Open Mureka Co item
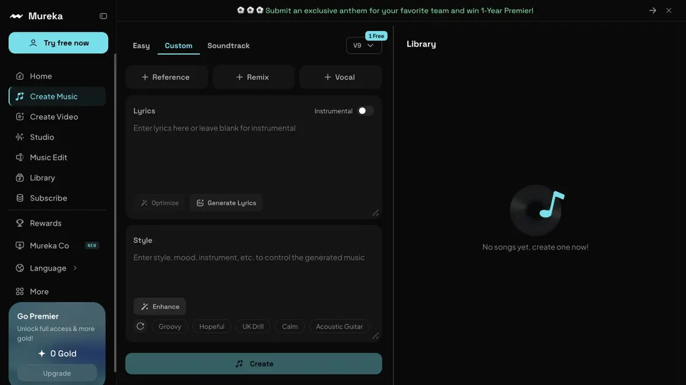 click(57, 245)
